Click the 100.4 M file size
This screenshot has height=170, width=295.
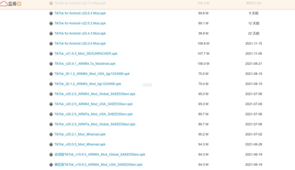[x=203, y=3]
